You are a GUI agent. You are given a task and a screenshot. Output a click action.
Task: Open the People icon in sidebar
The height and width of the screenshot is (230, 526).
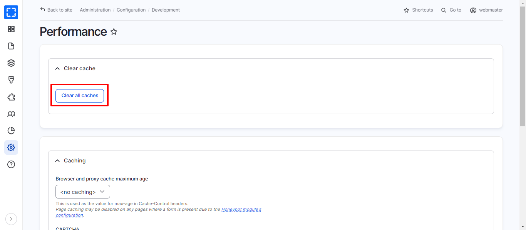pos(11,114)
